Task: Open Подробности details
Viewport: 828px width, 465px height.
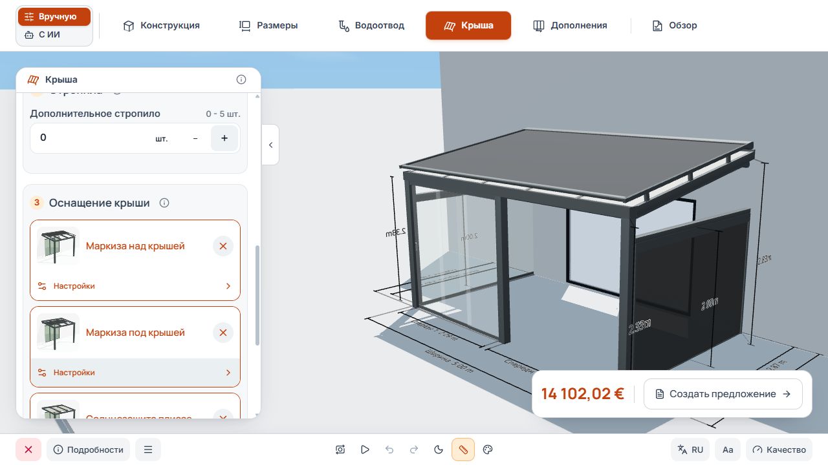Action: pyautogui.click(x=88, y=449)
